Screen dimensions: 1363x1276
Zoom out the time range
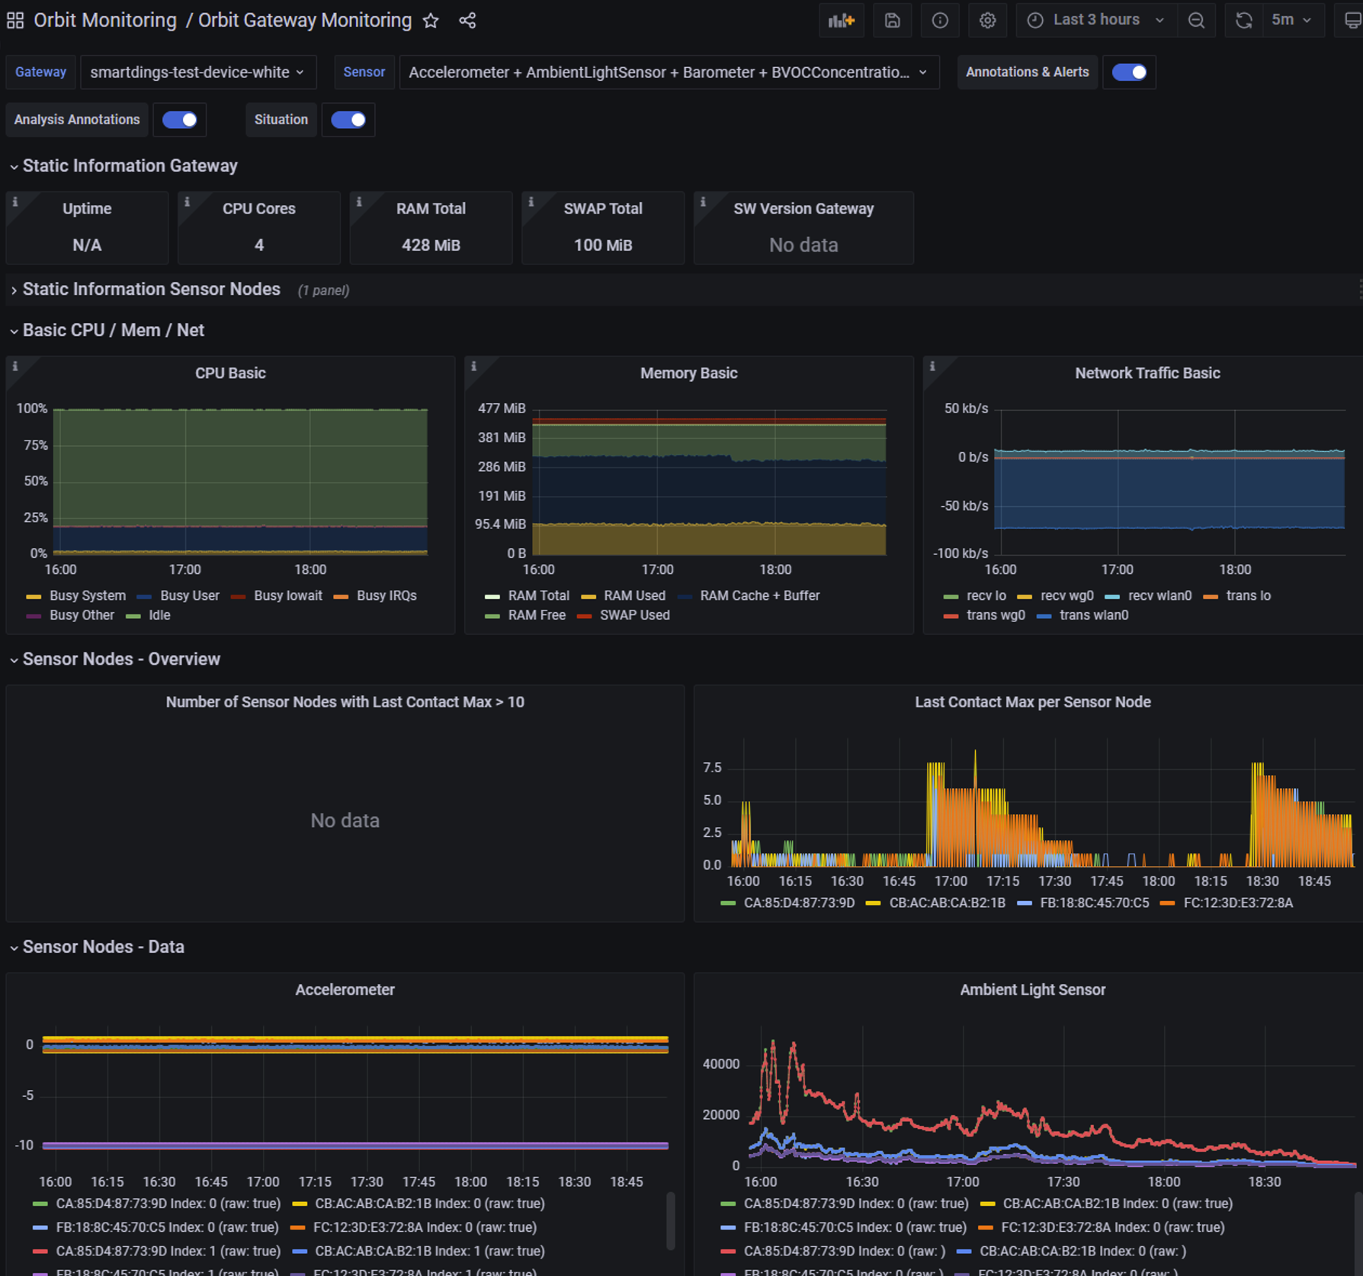[x=1196, y=21]
